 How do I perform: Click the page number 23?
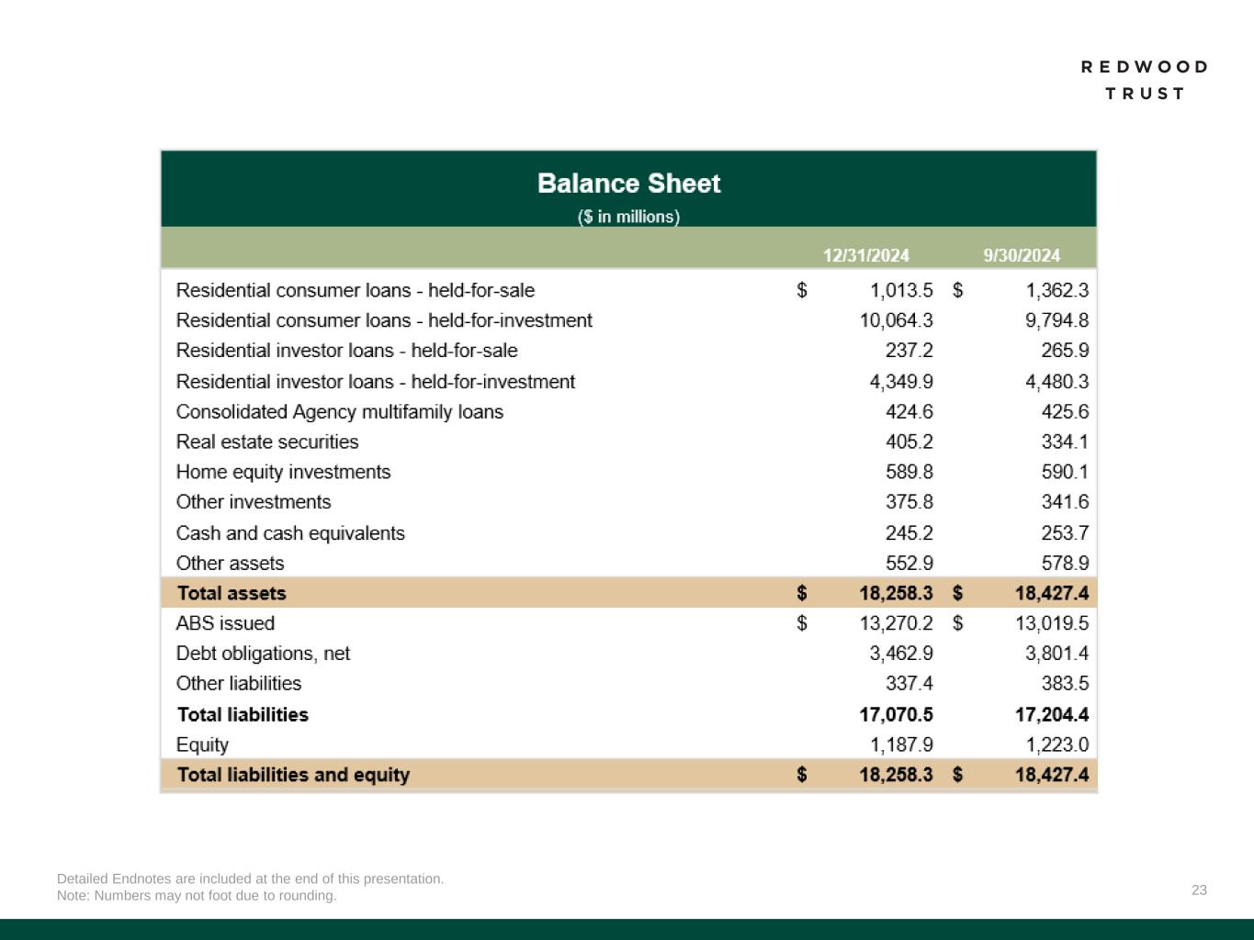click(x=1199, y=890)
